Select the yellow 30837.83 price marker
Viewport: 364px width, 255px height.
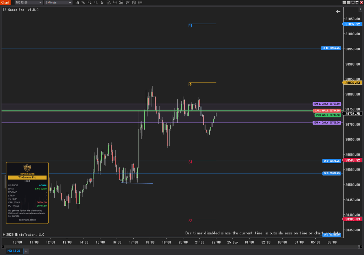(x=352, y=83)
